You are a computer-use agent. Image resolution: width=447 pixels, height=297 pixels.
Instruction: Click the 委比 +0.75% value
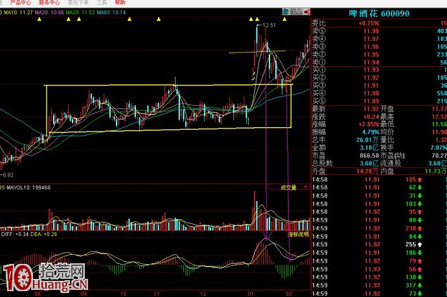369,23
